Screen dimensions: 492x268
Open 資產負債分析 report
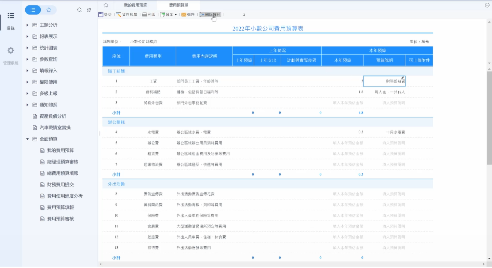(49, 116)
